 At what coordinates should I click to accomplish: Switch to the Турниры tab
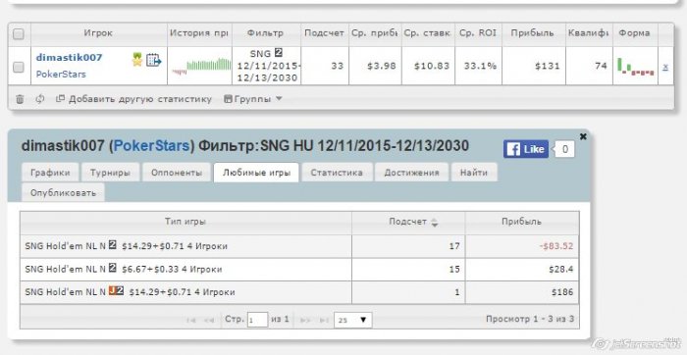tap(110, 173)
